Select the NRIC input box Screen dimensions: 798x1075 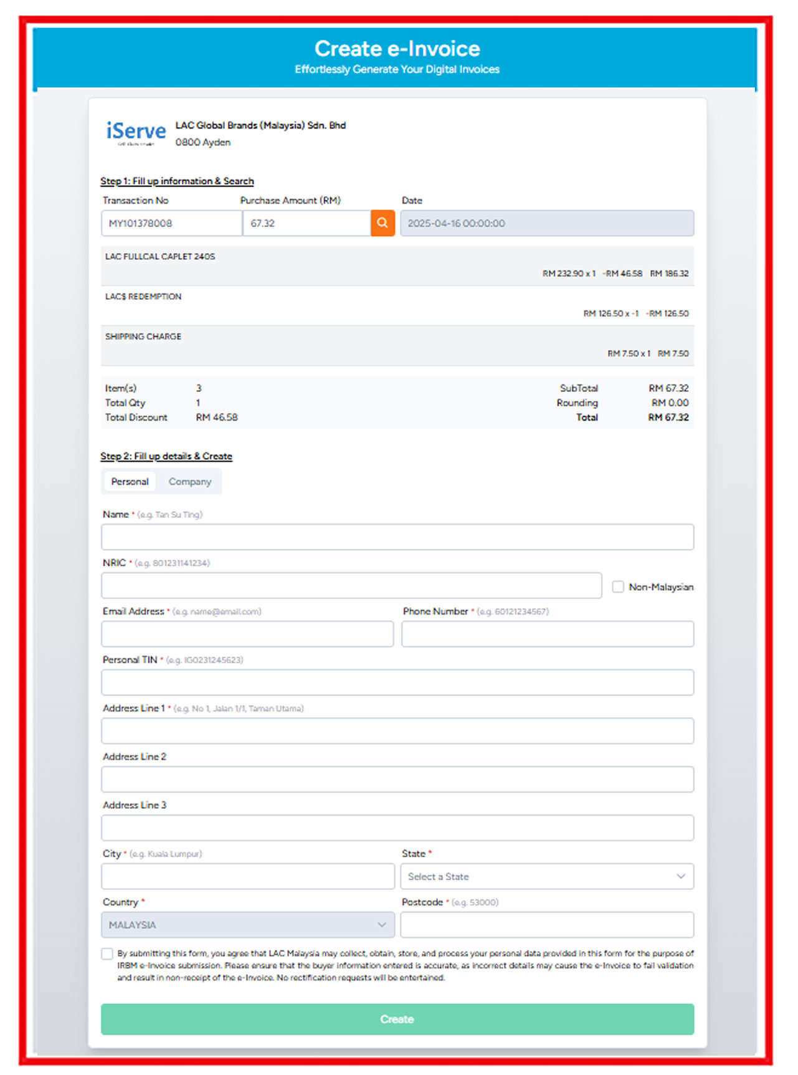click(x=351, y=586)
